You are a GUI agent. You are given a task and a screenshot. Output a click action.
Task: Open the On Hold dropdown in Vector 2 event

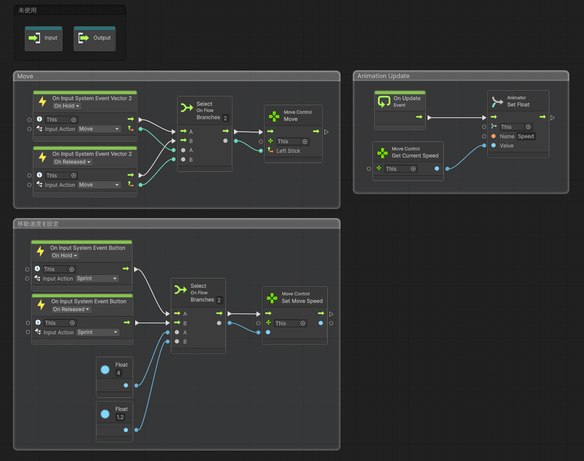[x=67, y=106]
